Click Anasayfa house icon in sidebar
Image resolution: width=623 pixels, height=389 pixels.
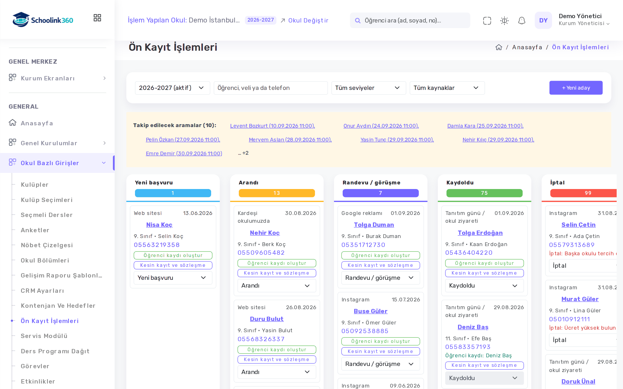pos(12,123)
